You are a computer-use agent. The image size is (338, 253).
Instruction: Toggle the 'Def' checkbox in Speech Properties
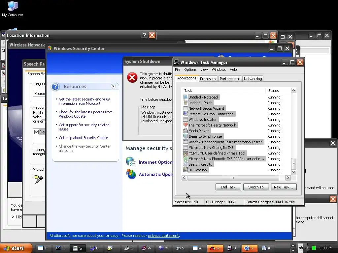(x=36, y=132)
